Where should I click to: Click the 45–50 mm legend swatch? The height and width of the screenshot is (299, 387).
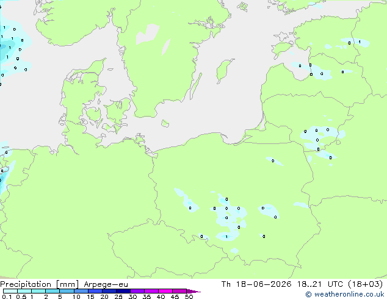(179, 291)
